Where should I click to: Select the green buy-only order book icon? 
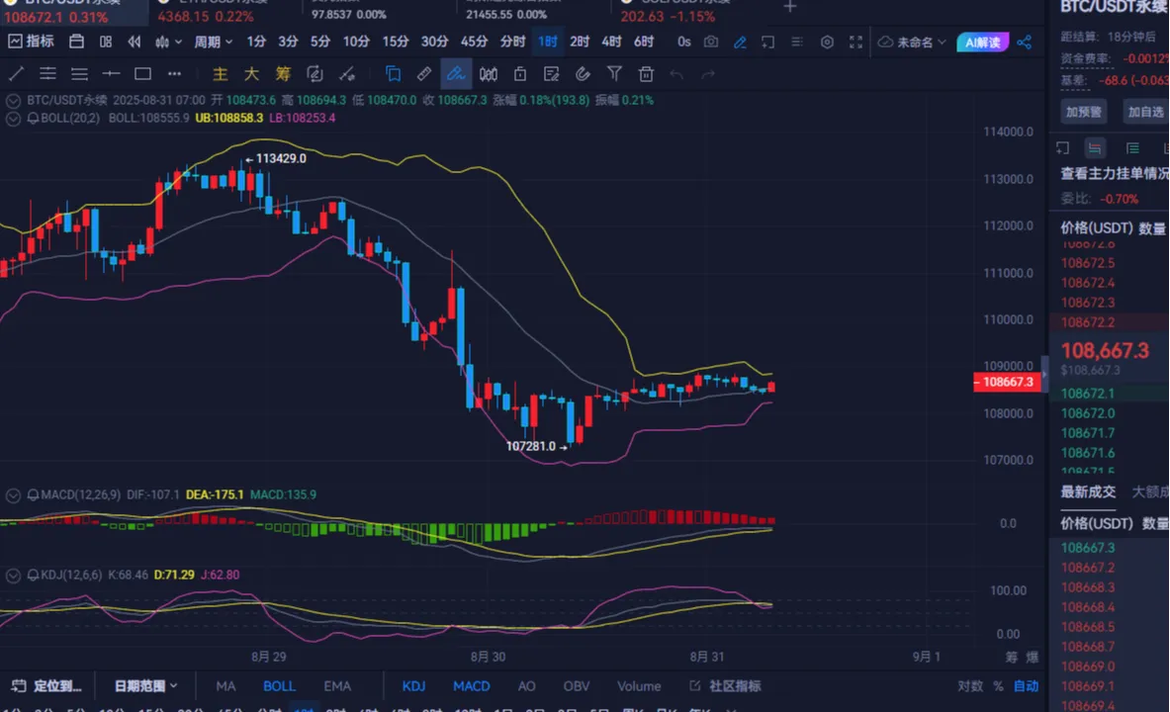pyautogui.click(x=1132, y=147)
